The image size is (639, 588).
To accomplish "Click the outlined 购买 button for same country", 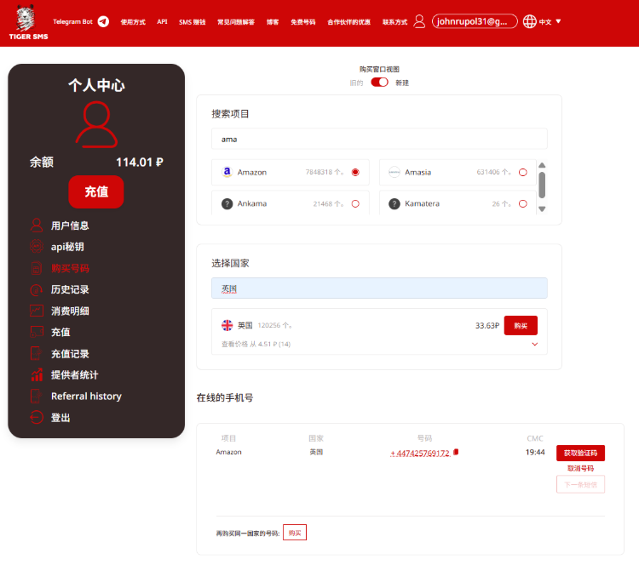I will tap(295, 533).
